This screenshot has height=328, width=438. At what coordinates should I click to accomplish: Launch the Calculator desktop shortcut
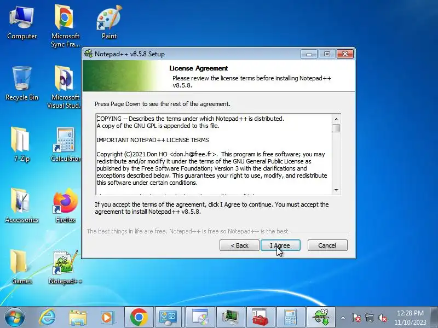click(65, 144)
